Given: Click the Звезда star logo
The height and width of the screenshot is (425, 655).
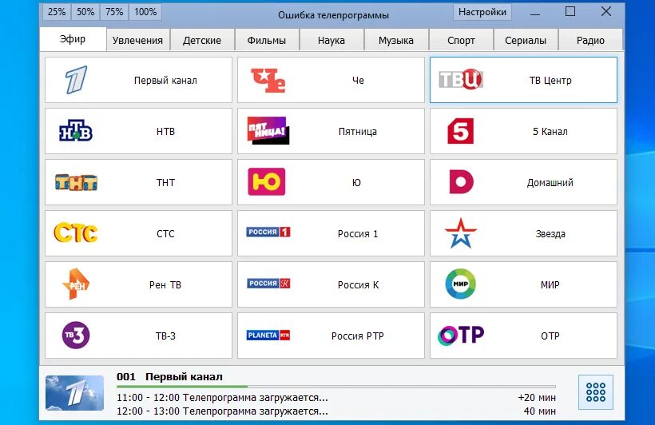Looking at the screenshot, I should tap(461, 232).
